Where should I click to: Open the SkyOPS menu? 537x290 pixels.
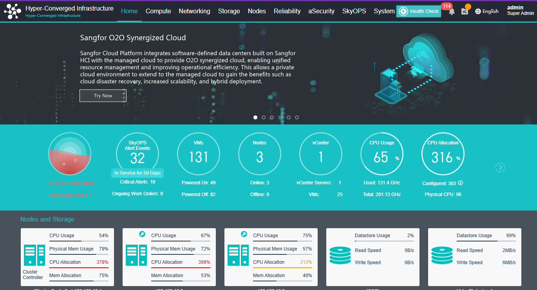pos(354,11)
